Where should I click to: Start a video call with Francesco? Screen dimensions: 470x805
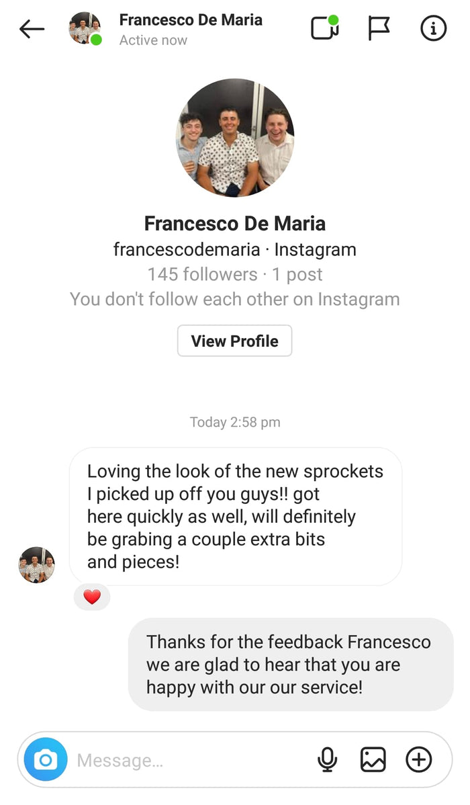click(x=325, y=29)
